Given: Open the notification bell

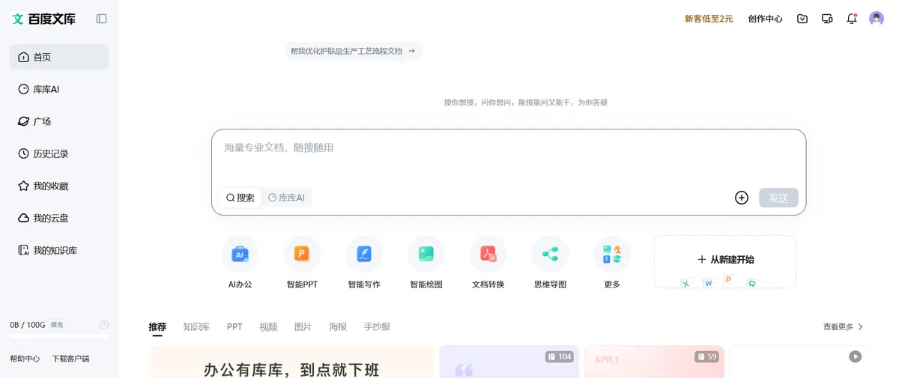Looking at the screenshot, I should click(852, 19).
